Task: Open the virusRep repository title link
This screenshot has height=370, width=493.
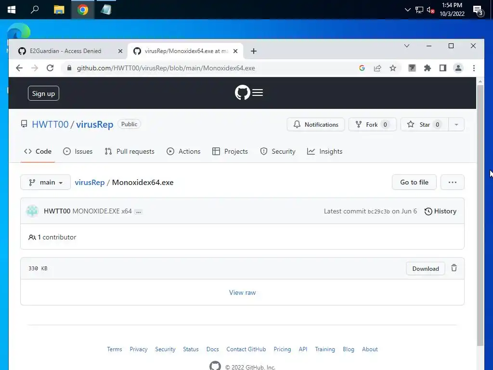Action: [x=95, y=124]
